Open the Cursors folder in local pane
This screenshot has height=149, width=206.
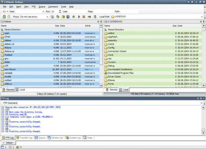click(113, 62)
